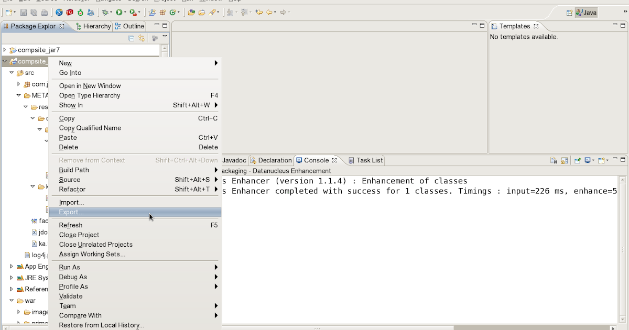Switch to the Hierarchy tab
This screenshot has height=330, width=629.
tap(93, 26)
